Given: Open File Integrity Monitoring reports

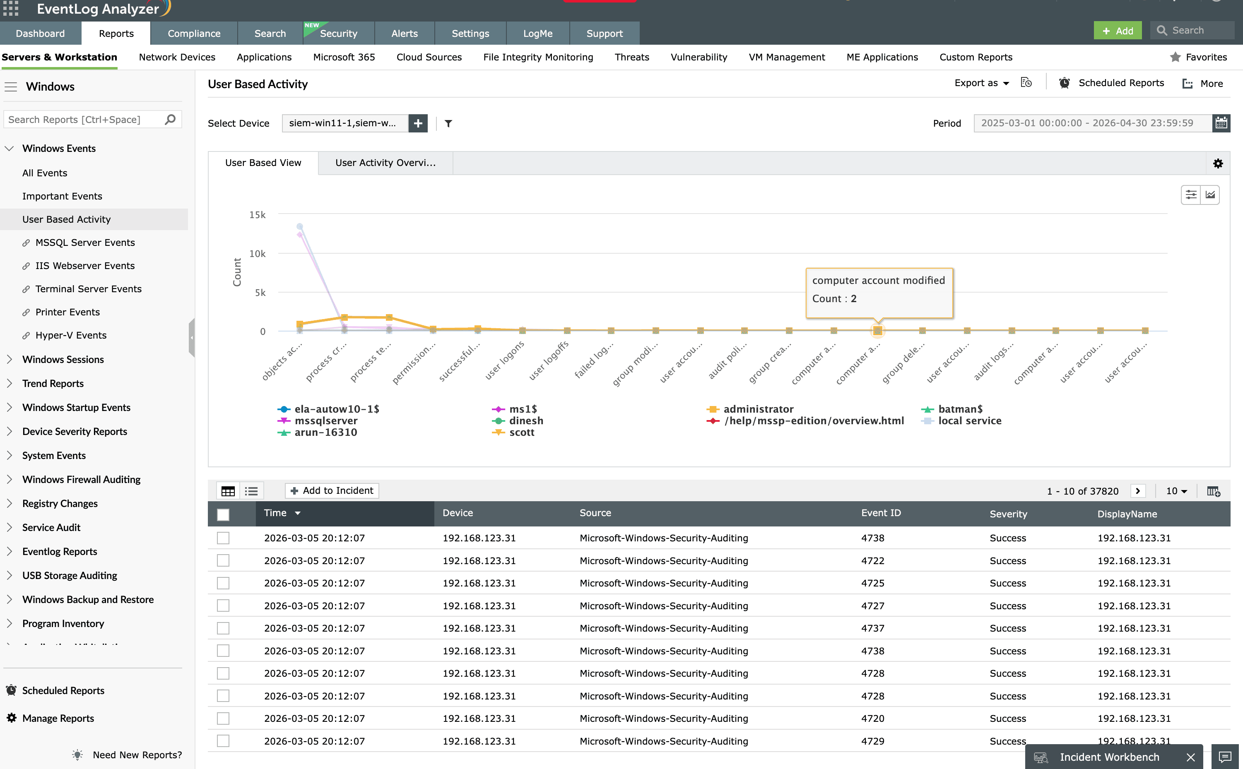Looking at the screenshot, I should (538, 57).
